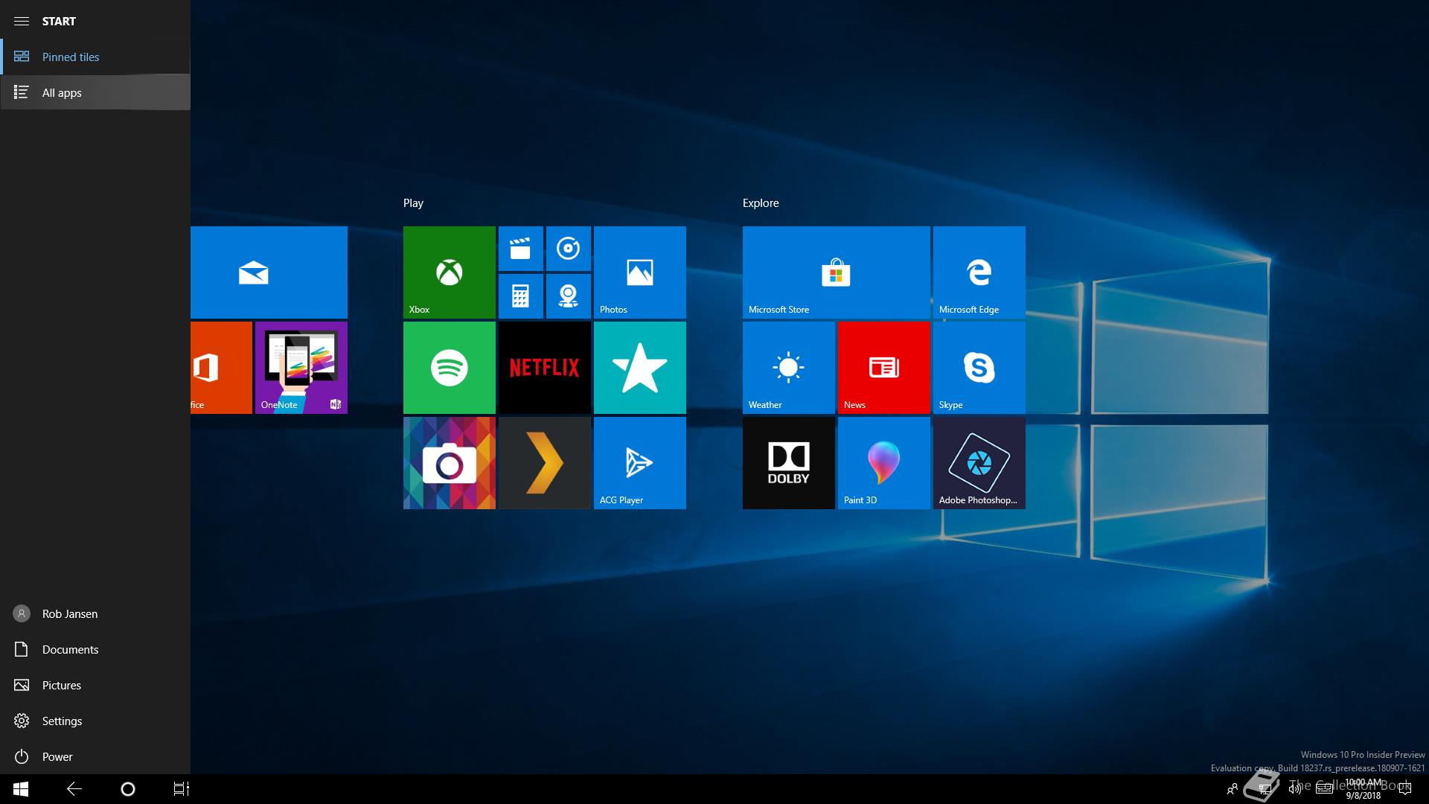Launch the Microsoft Edge tile

point(979,272)
